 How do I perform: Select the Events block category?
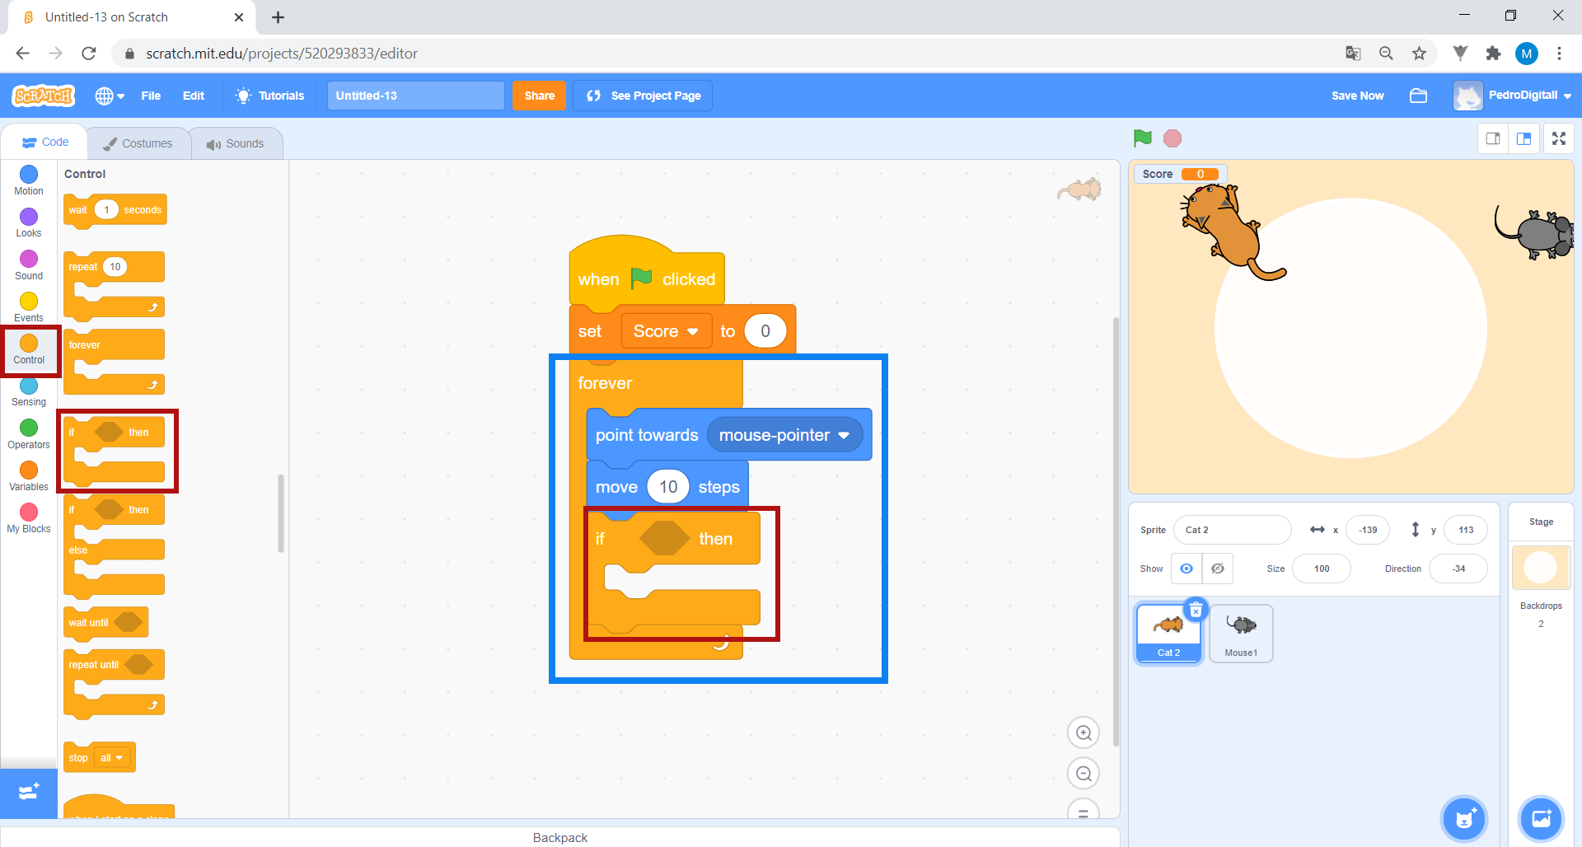click(29, 307)
